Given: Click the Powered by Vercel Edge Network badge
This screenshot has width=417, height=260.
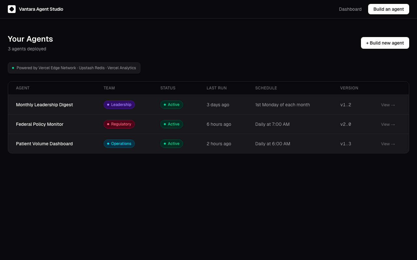Looking at the screenshot, I should [x=74, y=68].
